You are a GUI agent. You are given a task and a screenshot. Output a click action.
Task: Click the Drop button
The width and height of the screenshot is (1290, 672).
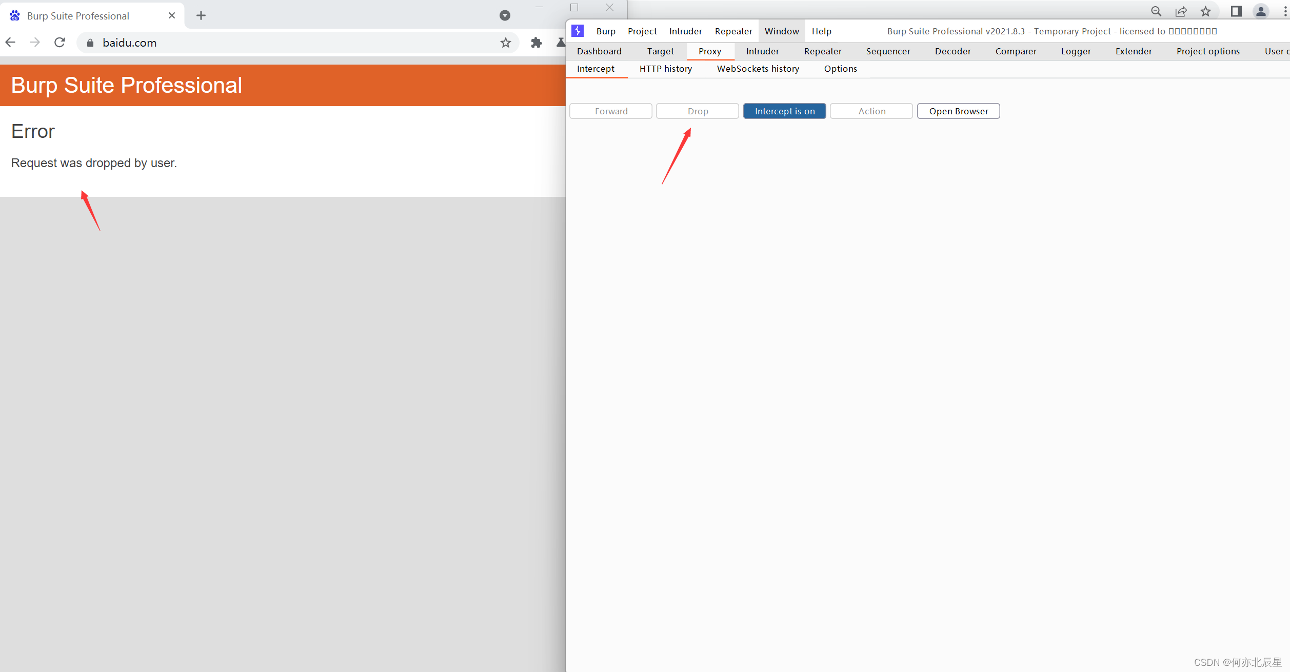tap(698, 111)
